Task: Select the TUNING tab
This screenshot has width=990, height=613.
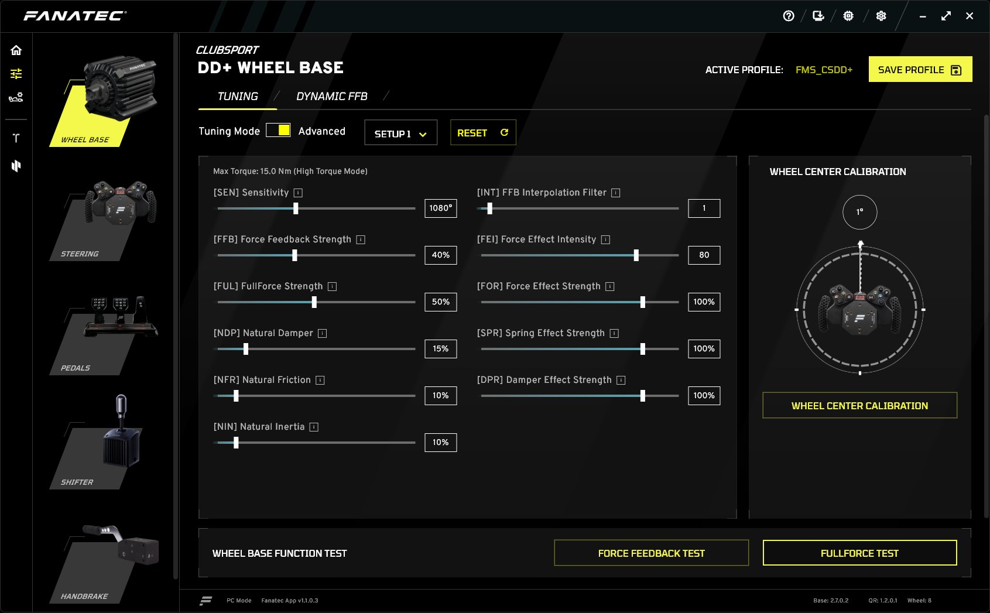Action: point(237,97)
